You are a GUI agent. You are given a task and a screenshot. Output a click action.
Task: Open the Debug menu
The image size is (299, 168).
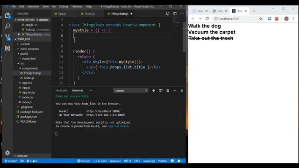click(64, 7)
